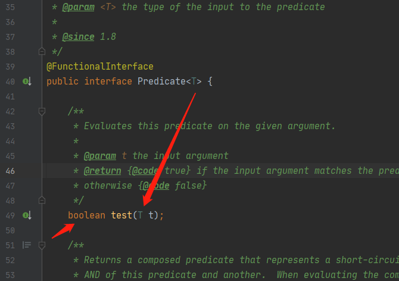Click parameter t in test method signature
Image resolution: width=399 pixels, height=281 pixels.
(x=151, y=216)
